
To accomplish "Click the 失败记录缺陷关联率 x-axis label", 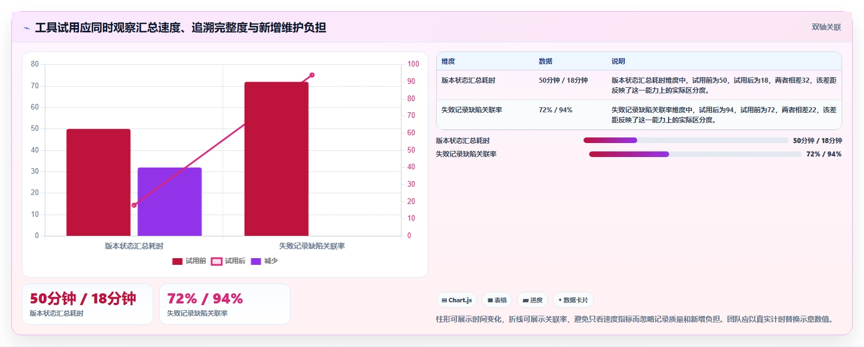I will point(312,246).
